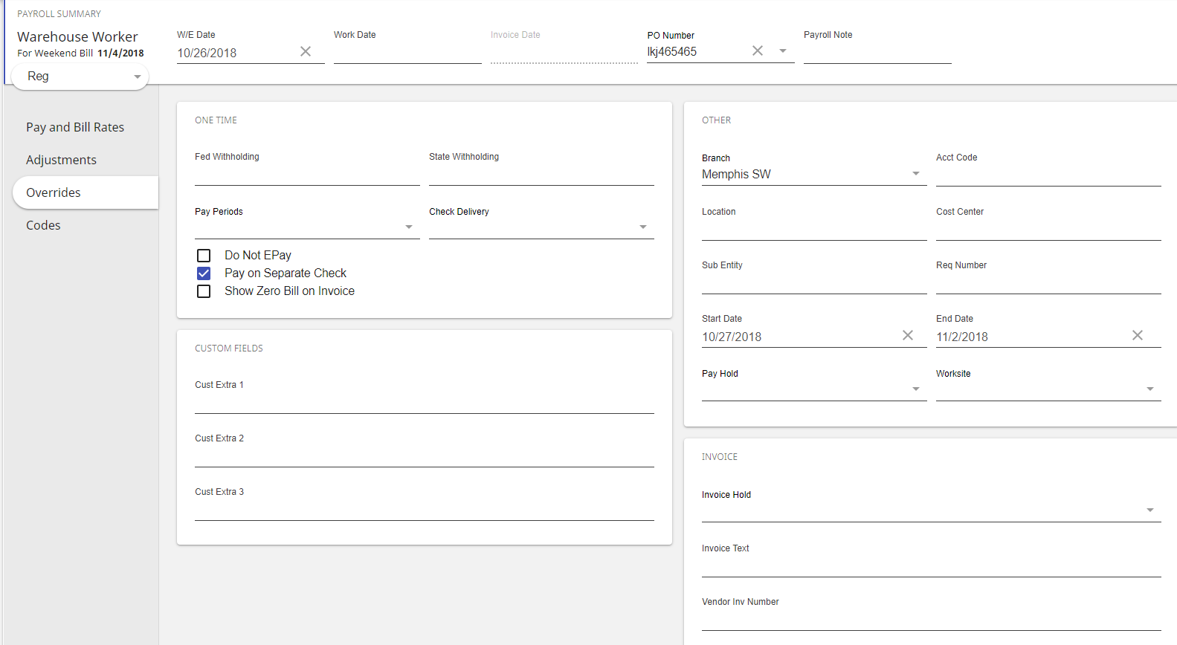Open the Branch dropdown showing Memphis SW
The width and height of the screenshot is (1177, 645).
(814, 174)
